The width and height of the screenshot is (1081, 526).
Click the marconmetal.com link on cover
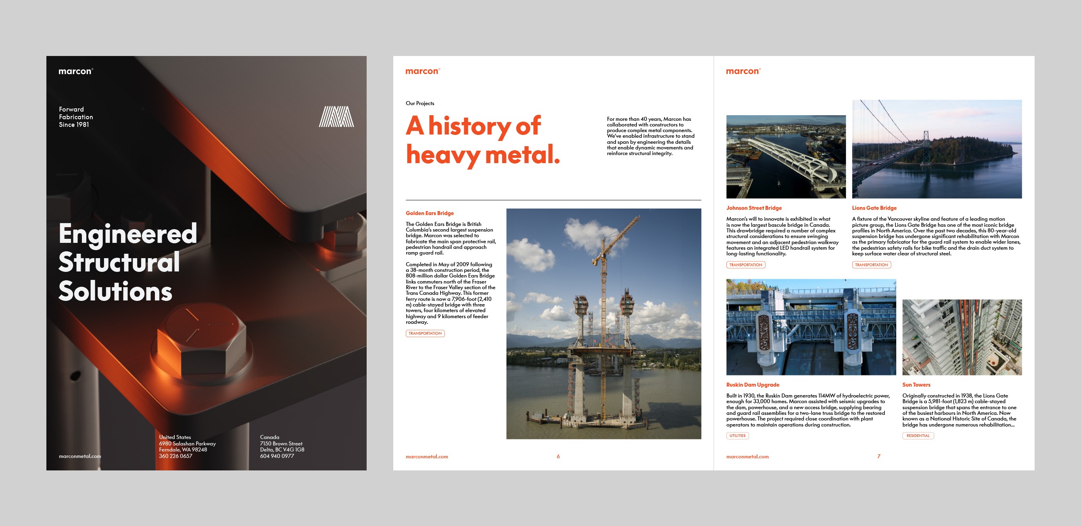coord(80,456)
